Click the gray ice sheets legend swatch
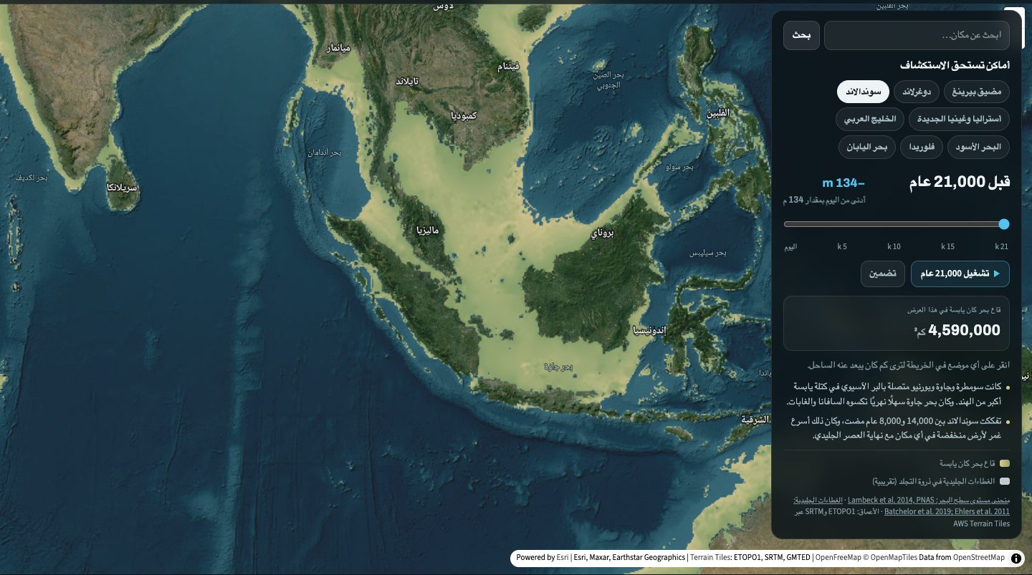This screenshot has height=575, width=1032. [1005, 482]
